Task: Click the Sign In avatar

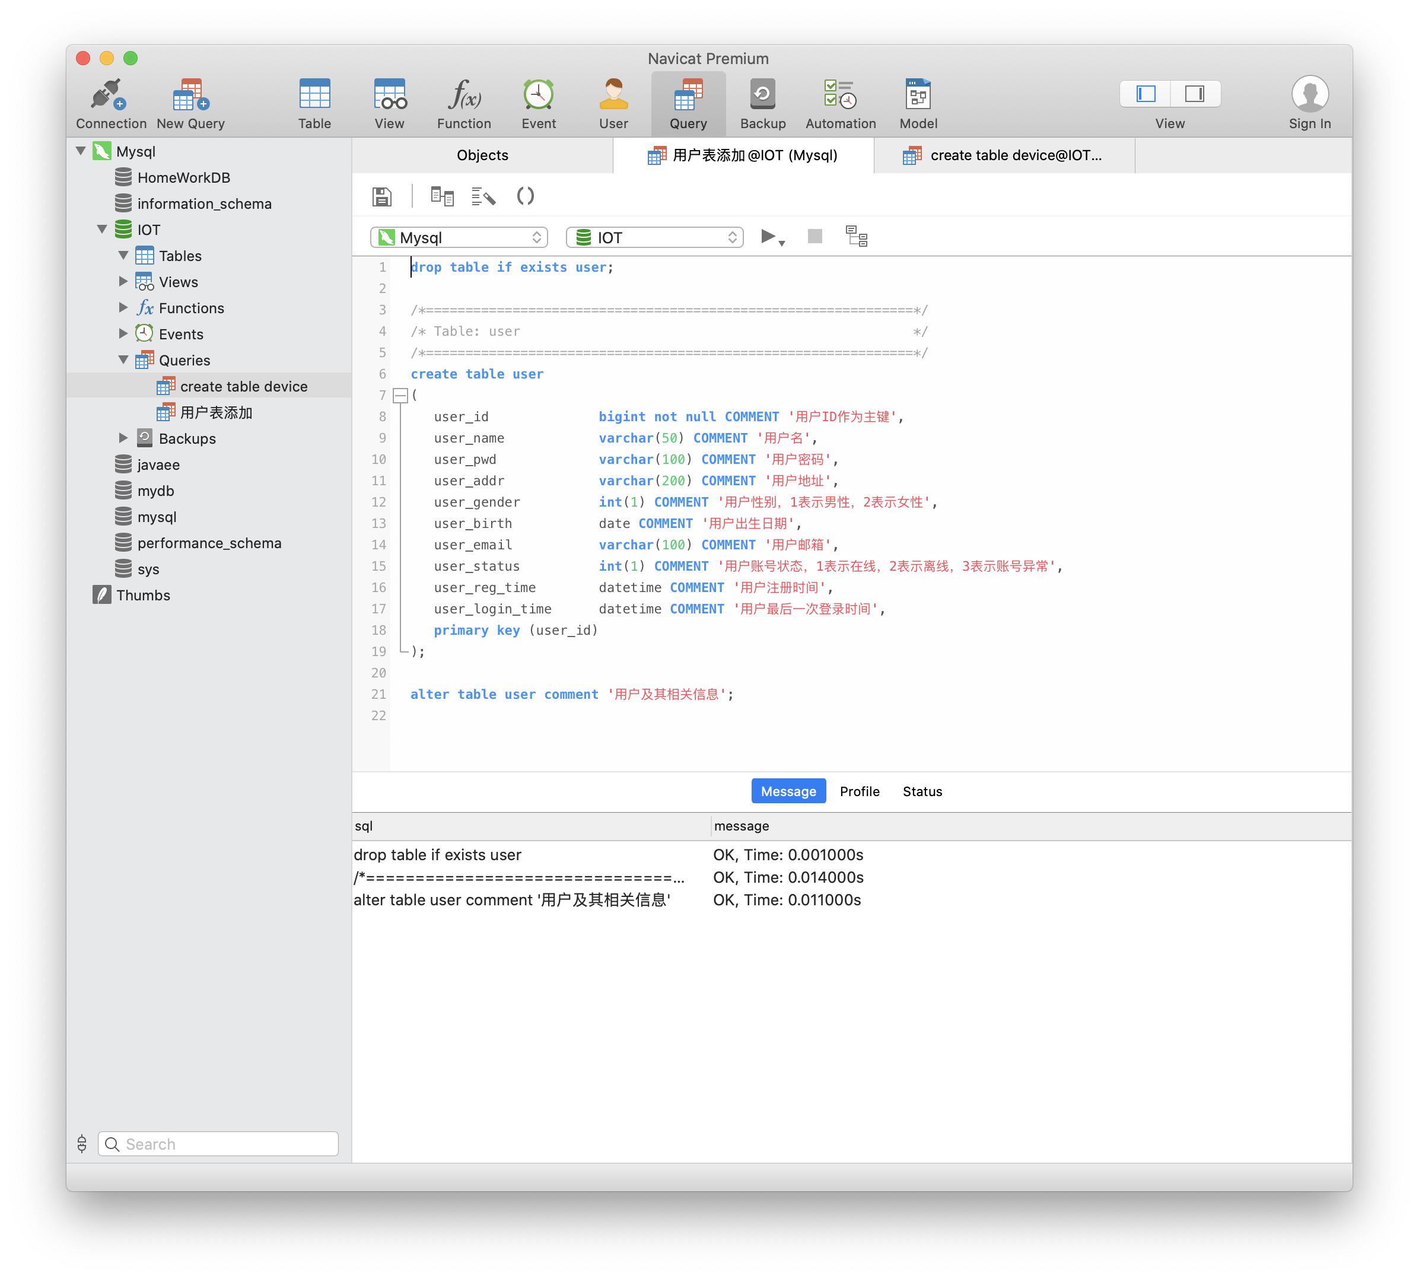Action: point(1309,94)
